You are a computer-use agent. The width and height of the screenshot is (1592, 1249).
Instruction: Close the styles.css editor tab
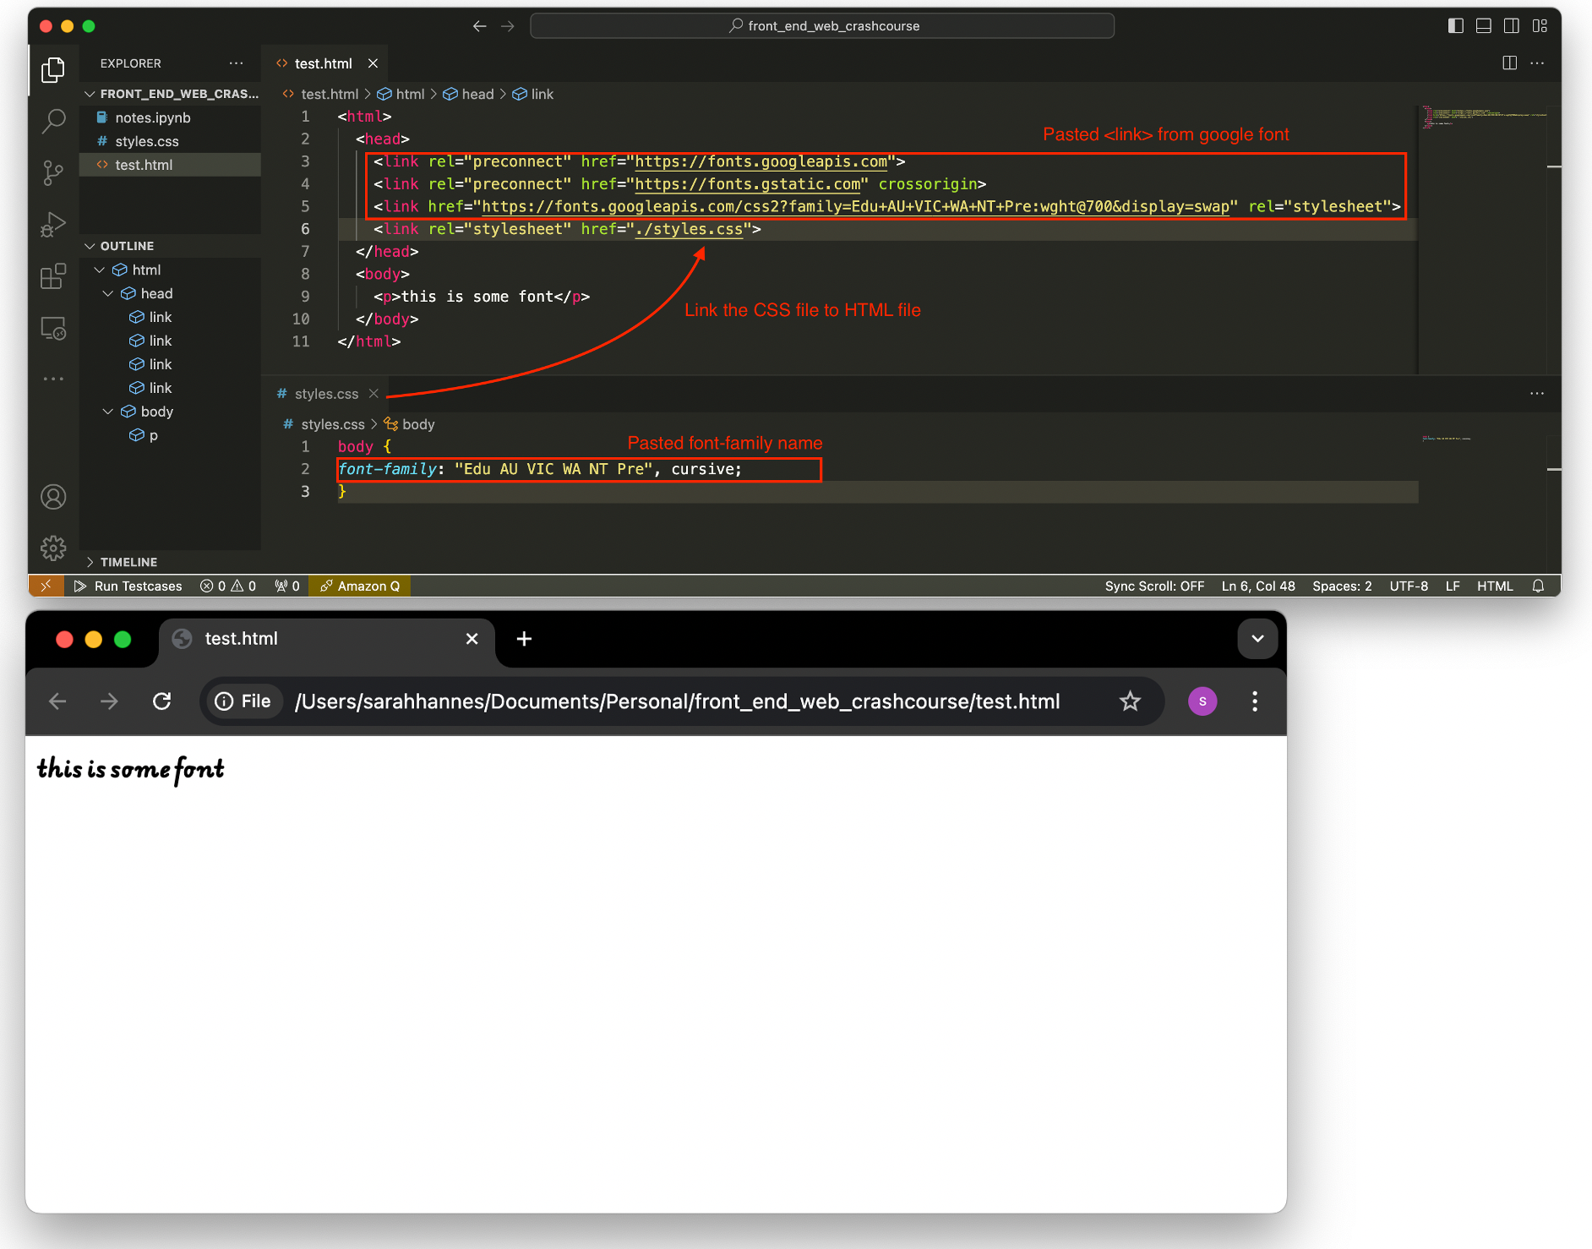[x=373, y=394]
